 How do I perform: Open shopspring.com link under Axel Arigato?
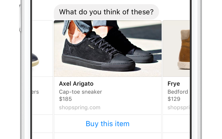coord(80,107)
